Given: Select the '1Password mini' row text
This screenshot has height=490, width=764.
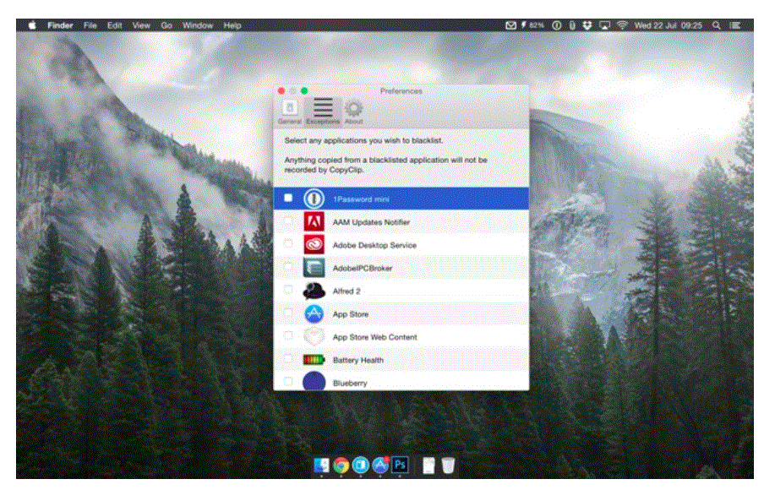Looking at the screenshot, I should pos(361,199).
